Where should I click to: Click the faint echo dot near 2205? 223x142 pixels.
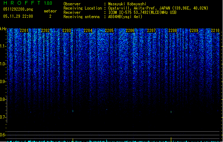pos(106,110)
